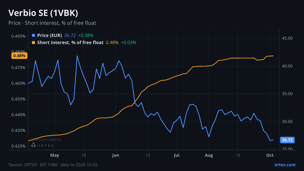This screenshot has width=304, height=171.
Task: Click the 15 date label on the time axis
Action: coord(148,155)
